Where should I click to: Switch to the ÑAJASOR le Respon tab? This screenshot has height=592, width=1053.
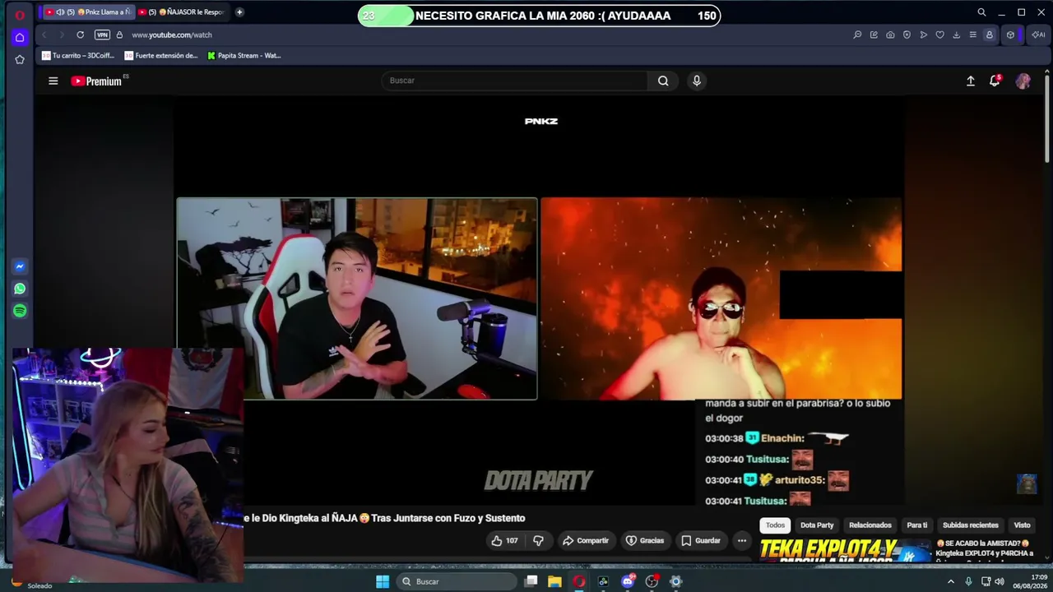click(181, 12)
